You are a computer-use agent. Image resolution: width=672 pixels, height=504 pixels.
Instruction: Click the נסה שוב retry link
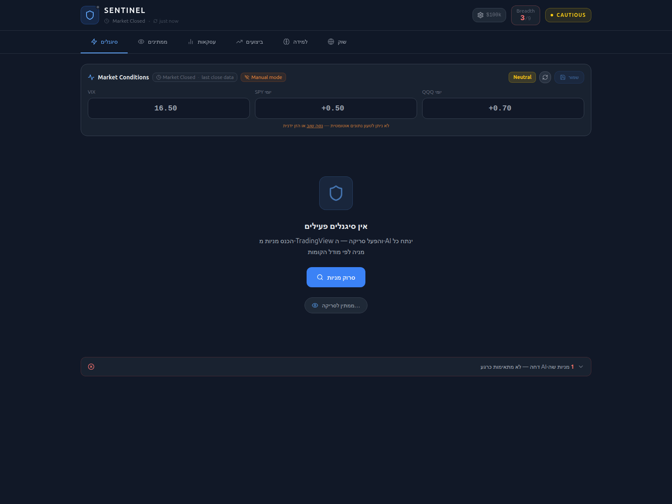pyautogui.click(x=315, y=126)
